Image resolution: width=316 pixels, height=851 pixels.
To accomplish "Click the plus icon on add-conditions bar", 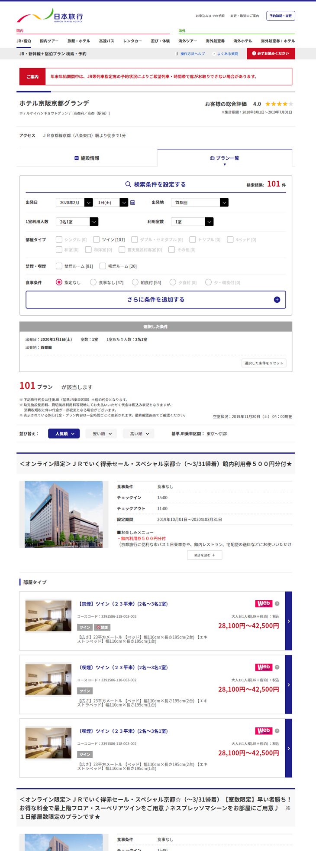I will point(277,300).
